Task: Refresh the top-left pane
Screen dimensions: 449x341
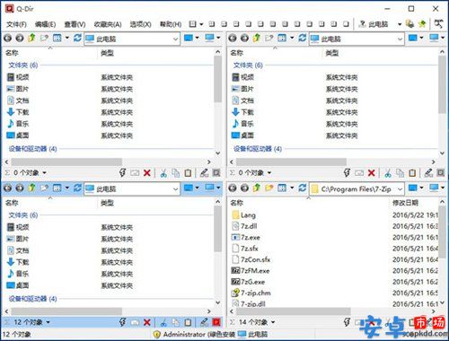Action: pyautogui.click(x=77, y=38)
